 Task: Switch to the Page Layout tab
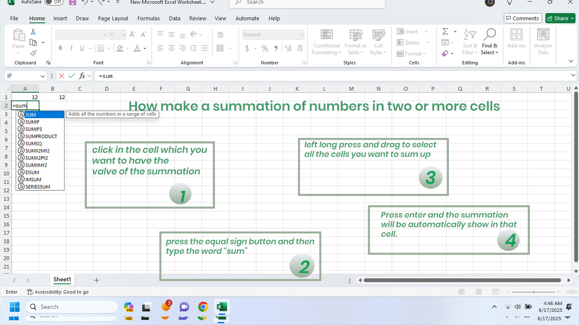[x=113, y=18]
